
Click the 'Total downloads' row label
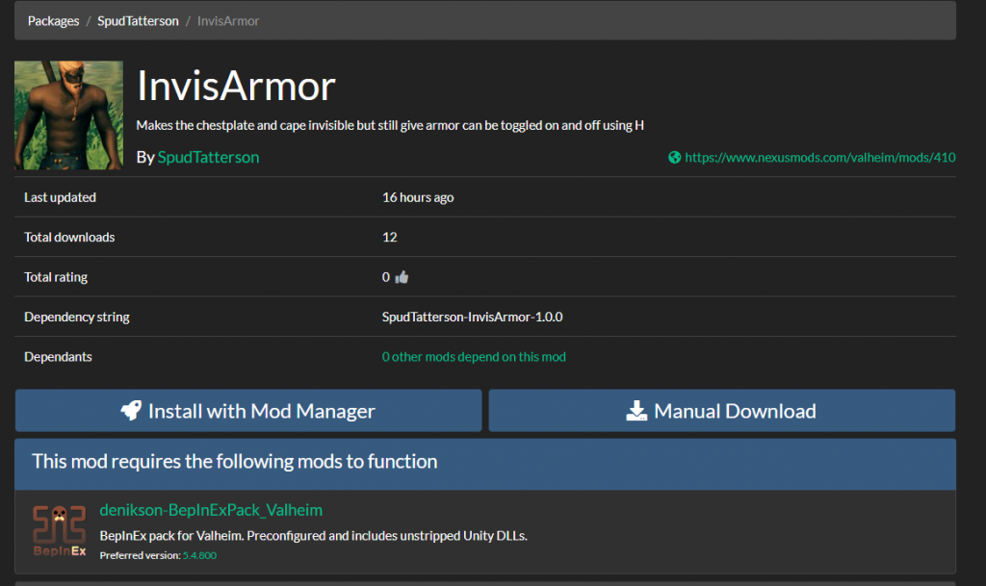pos(69,238)
